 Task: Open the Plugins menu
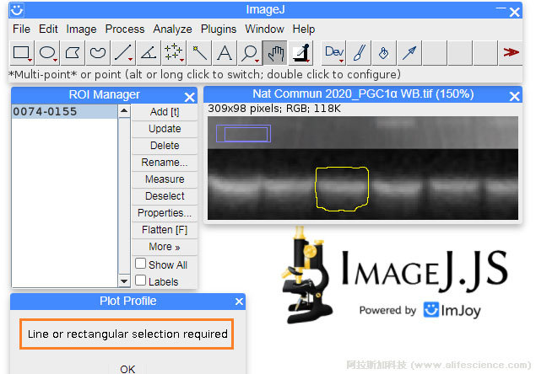(219, 29)
